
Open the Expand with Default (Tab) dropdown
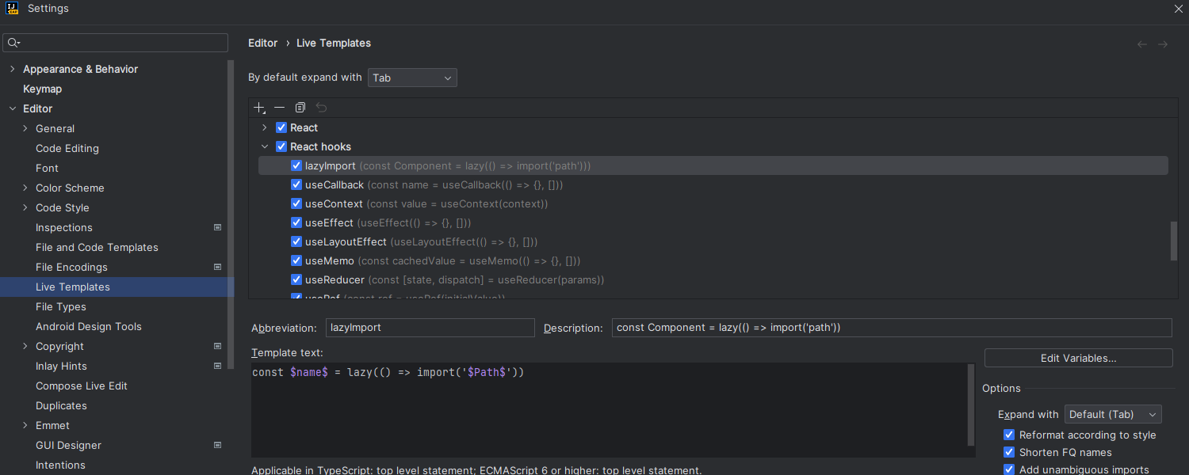click(1113, 414)
